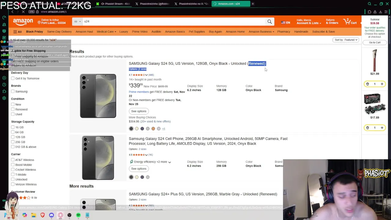
Task: Open Brave browser from the taskbar
Action: [42, 215]
